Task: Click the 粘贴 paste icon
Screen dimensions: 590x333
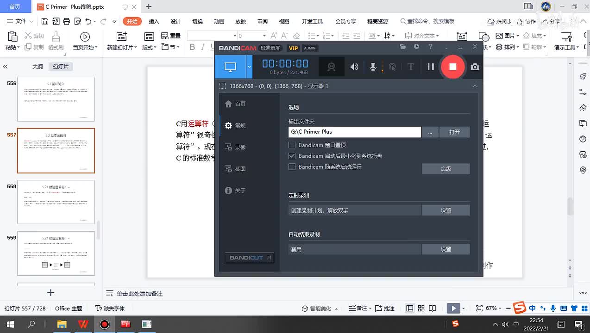Action: 13,37
